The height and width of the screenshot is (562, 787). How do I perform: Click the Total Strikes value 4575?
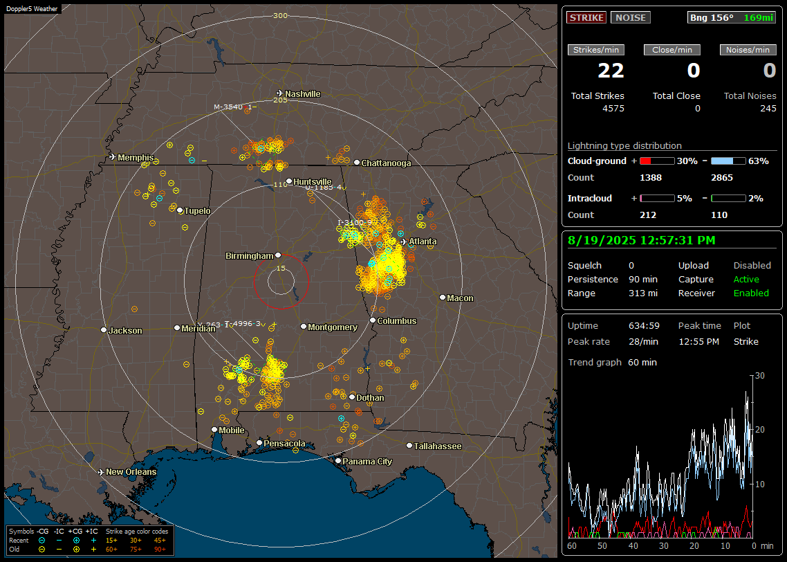(x=613, y=109)
